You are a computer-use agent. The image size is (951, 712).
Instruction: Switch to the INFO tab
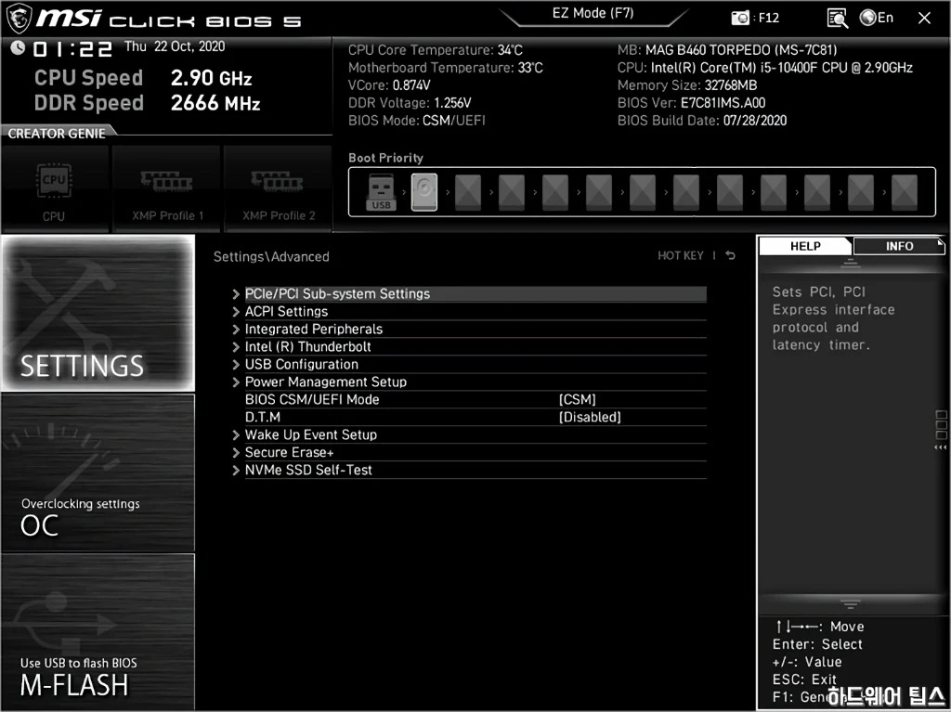(x=899, y=246)
